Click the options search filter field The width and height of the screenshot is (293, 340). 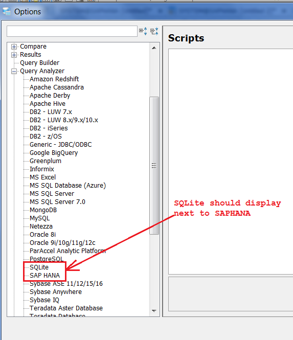(72, 31)
